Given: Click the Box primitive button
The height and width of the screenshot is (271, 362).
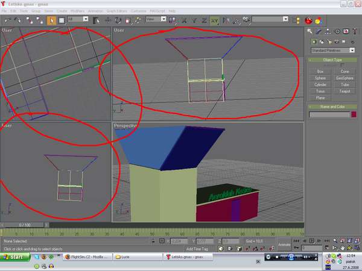Looking at the screenshot, I should click(x=320, y=72).
